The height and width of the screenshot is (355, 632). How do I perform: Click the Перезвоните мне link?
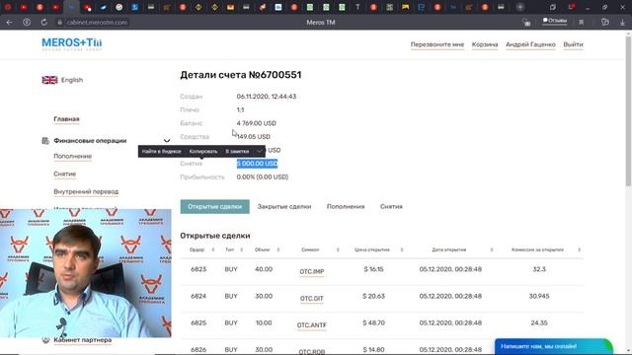pos(437,44)
